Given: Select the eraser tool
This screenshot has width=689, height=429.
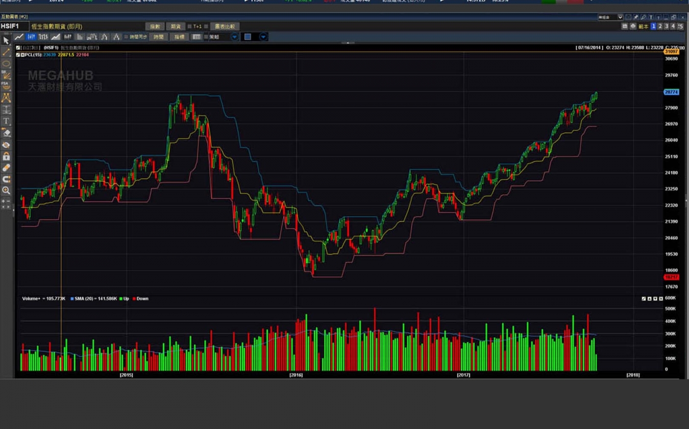Looking at the screenshot, I should coord(6,133).
